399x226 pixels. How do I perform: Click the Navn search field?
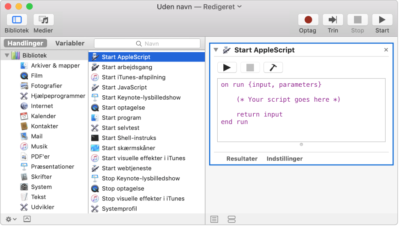click(147, 44)
